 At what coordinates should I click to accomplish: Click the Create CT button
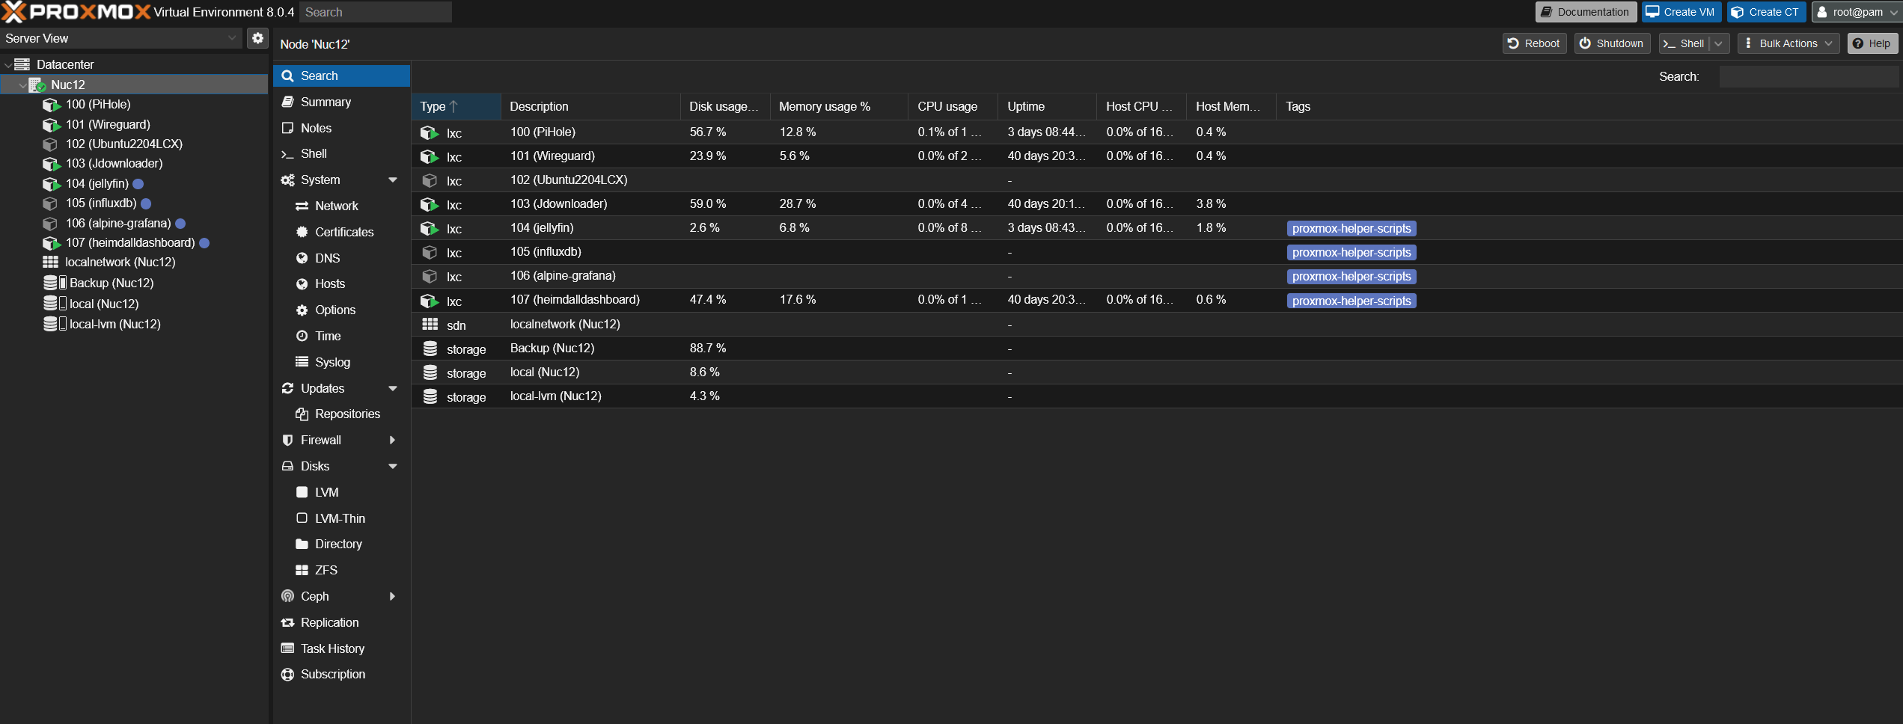(x=1767, y=12)
